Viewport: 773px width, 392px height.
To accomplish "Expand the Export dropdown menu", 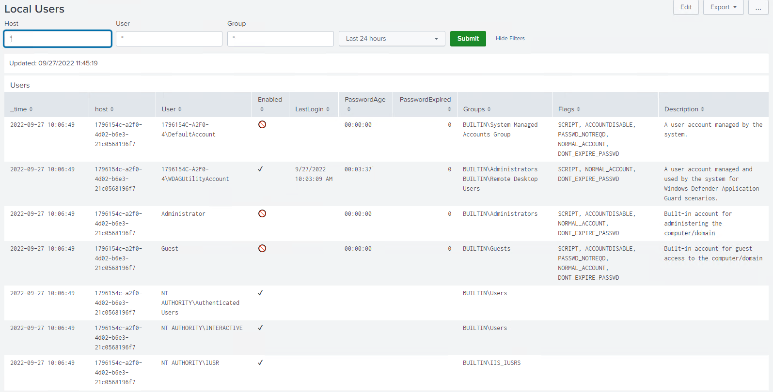I will [x=723, y=7].
